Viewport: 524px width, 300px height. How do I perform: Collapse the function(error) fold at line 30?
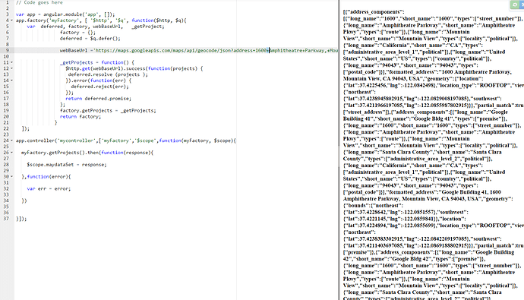click(x=11, y=177)
